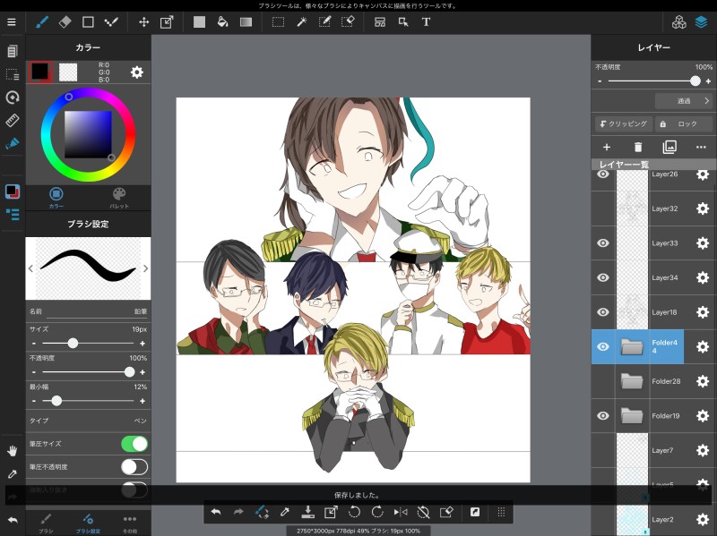The height and width of the screenshot is (536, 717).
Task: Open Folder44 settings gear
Action: pyautogui.click(x=703, y=347)
